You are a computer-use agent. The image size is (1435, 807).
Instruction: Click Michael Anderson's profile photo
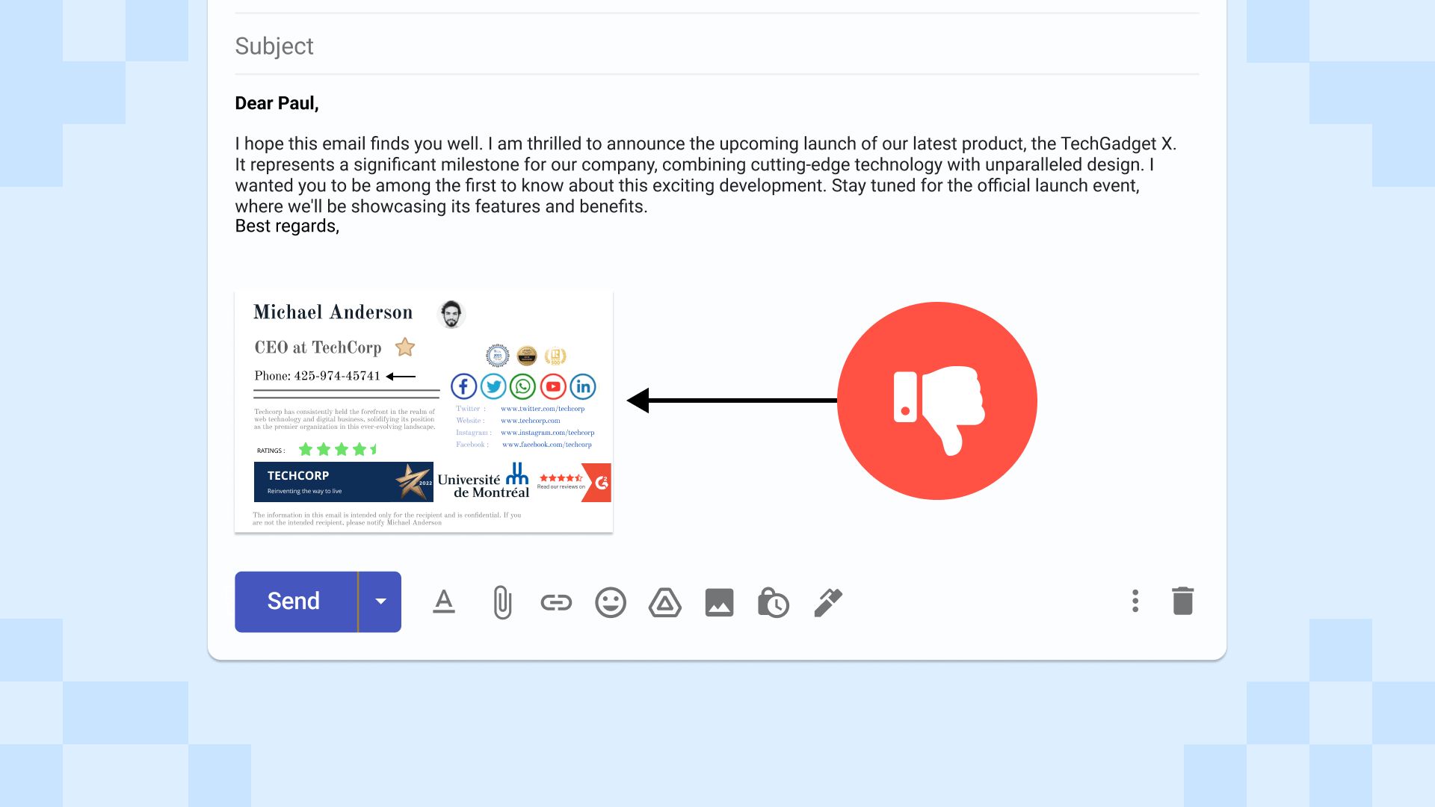451,314
